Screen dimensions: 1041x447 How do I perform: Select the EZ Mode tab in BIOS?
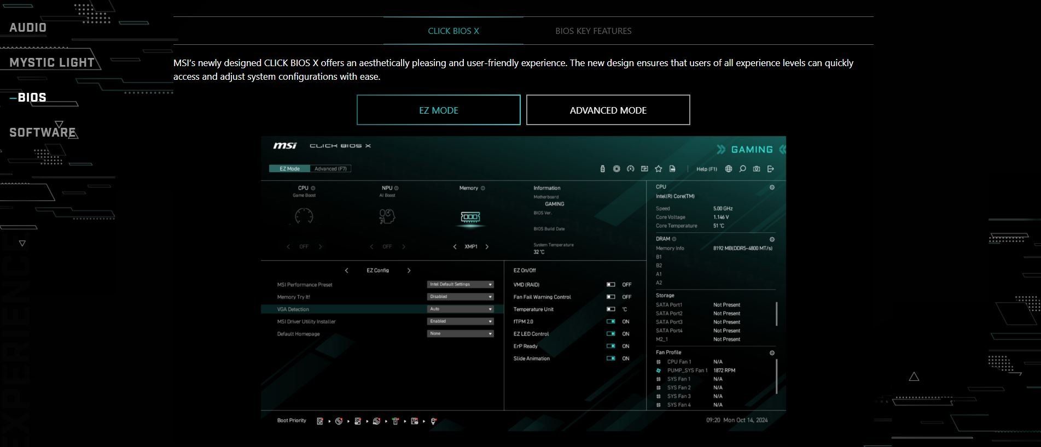coord(289,169)
